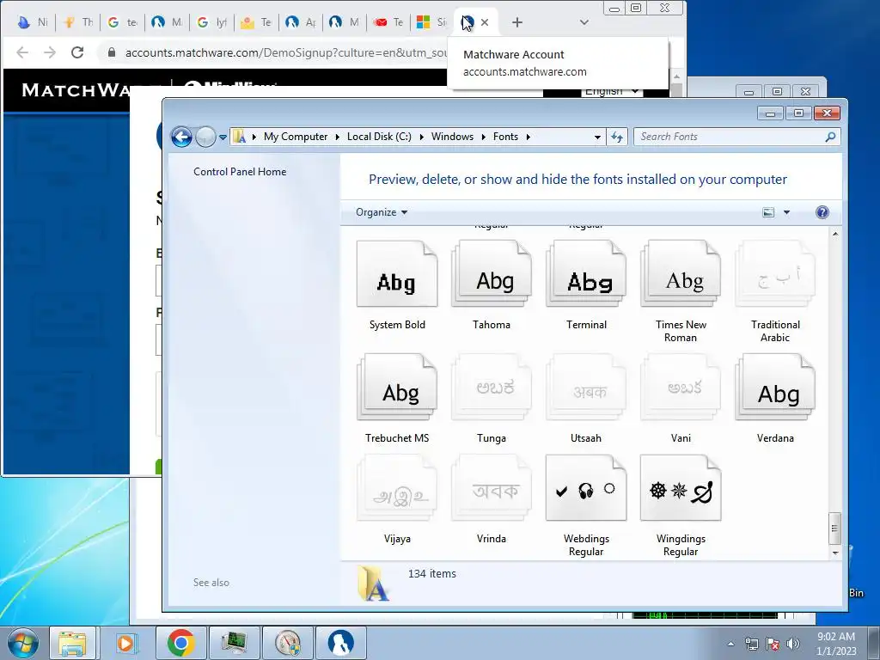
Task: Open the System Bold font preview
Action: (397, 274)
